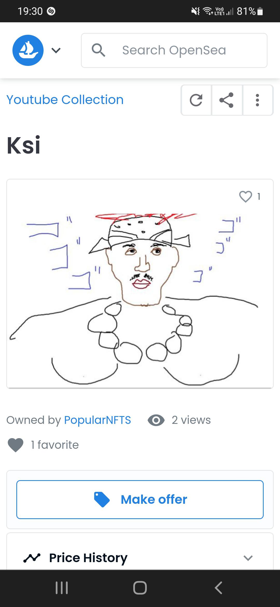Expand the Price History chevron
This screenshot has height=607, width=280.
click(x=248, y=558)
